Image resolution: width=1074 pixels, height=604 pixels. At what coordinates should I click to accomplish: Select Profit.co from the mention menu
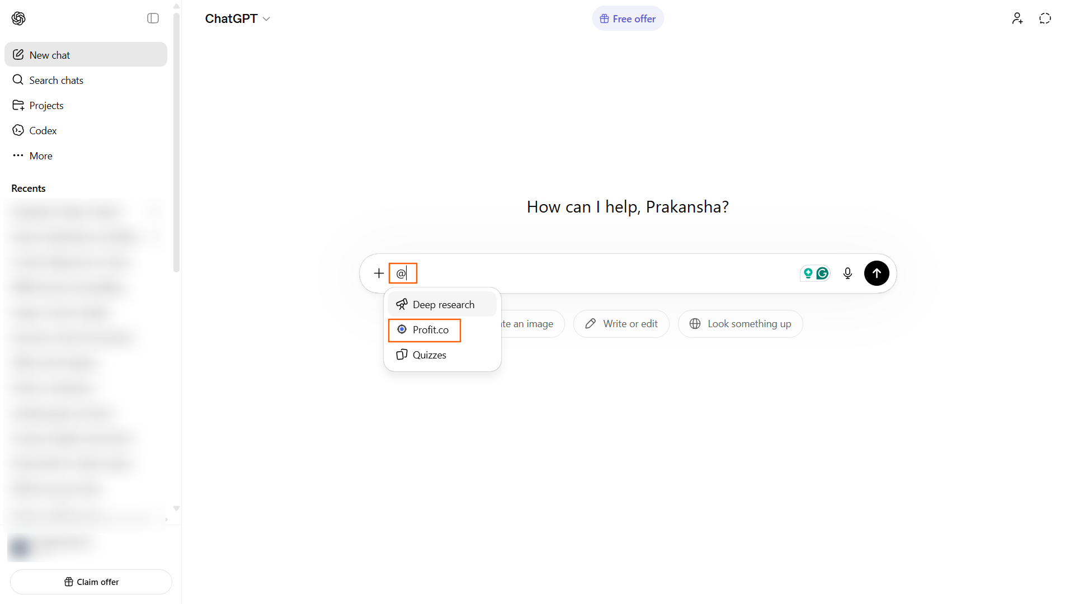(442, 329)
